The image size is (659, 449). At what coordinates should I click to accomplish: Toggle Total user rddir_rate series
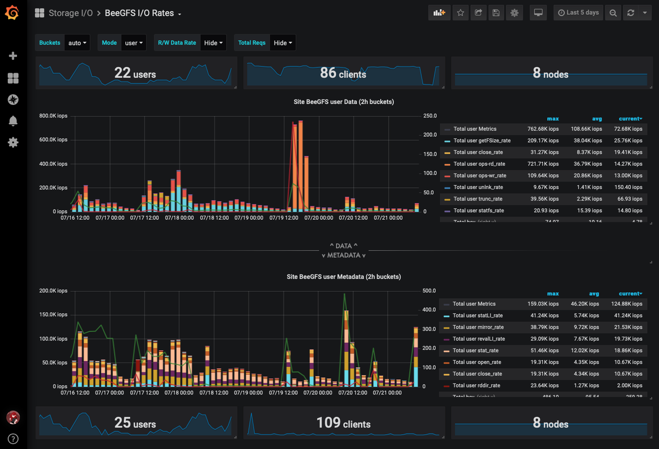click(477, 385)
